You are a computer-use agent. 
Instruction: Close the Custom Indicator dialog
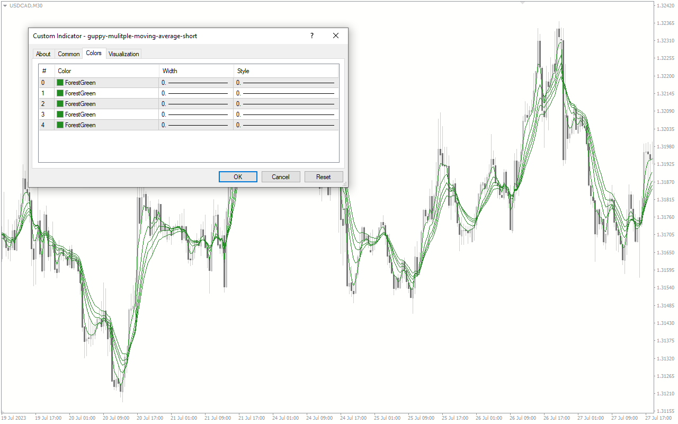[x=336, y=36]
